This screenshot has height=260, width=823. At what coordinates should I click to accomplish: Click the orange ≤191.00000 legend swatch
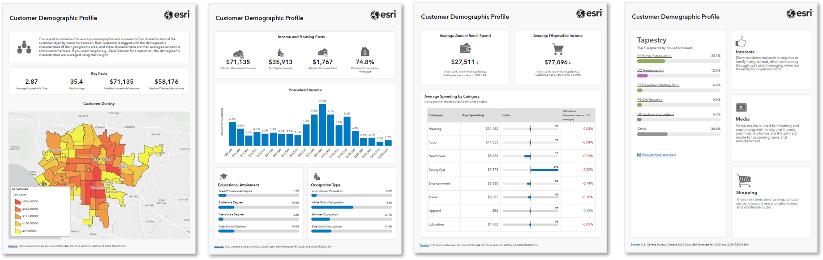click(17, 216)
